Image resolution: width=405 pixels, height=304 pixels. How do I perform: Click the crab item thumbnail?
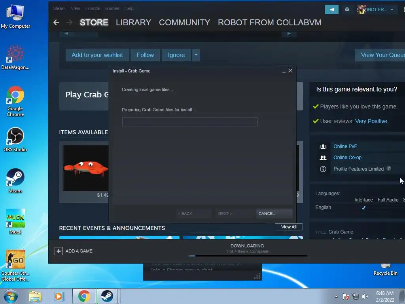tap(86, 168)
